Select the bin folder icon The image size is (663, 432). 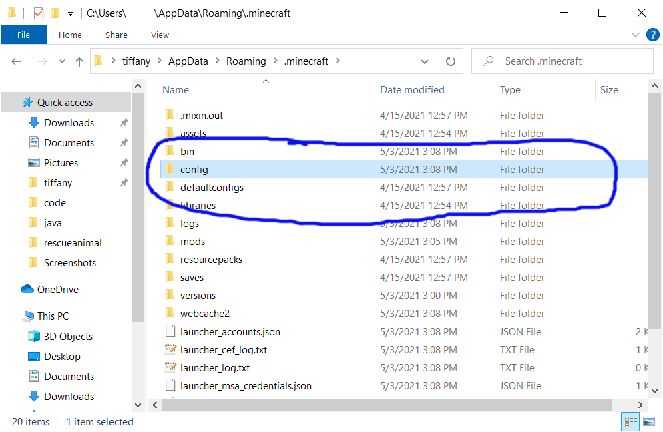click(170, 151)
